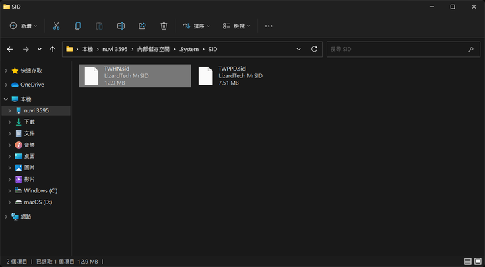This screenshot has height=267, width=485.
Task: Click TWPPD.sid file name text
Action: pyautogui.click(x=232, y=69)
